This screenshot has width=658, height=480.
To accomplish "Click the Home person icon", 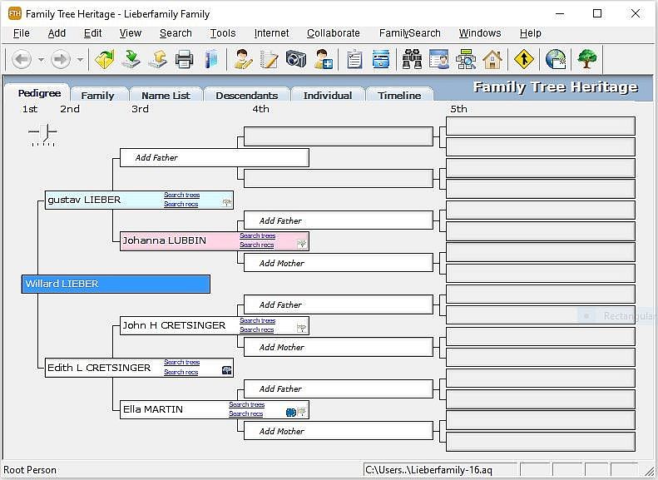I will (x=492, y=59).
